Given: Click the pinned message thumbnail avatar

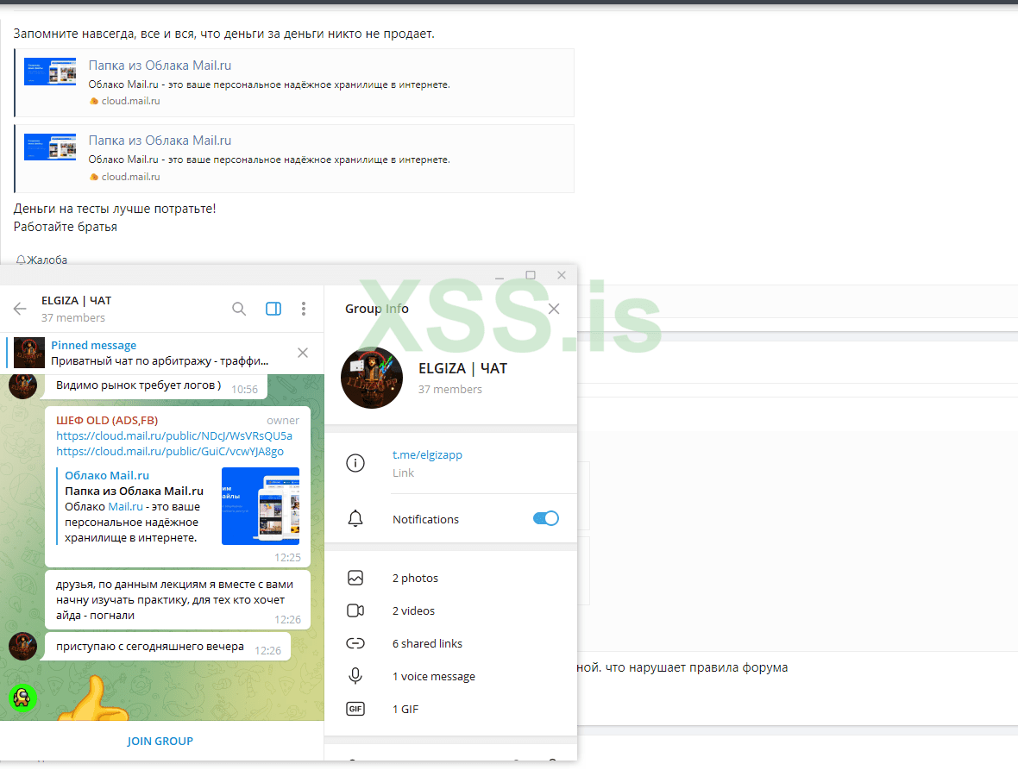Looking at the screenshot, I should point(29,353).
